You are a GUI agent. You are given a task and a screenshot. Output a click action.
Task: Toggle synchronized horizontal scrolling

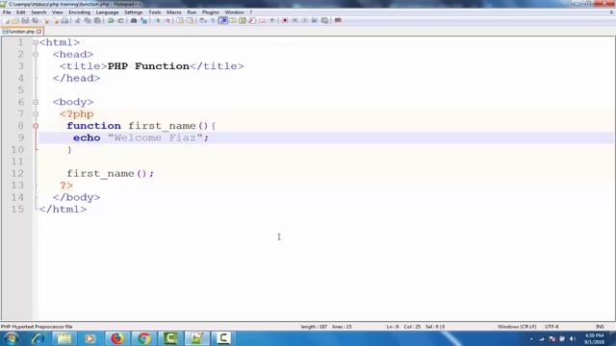(190, 20)
